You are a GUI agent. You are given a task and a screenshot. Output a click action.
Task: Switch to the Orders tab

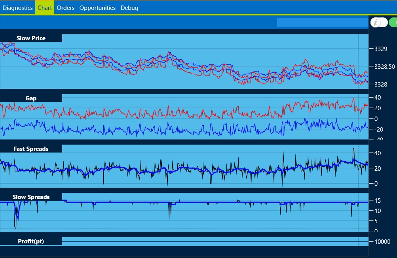coord(66,8)
